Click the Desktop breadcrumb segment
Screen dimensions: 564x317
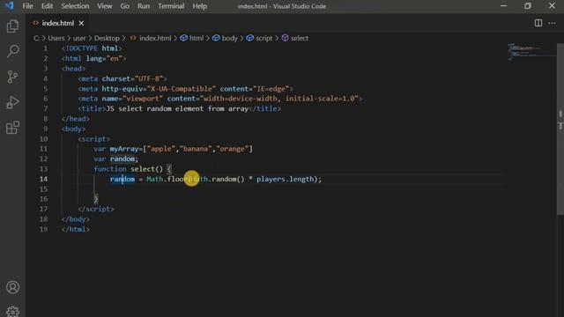click(107, 38)
